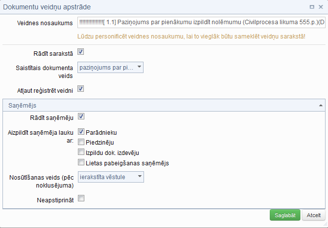The image size is (328, 228).
Task: Toggle the Rādīt sarakstā checkbox
Action: tap(81, 51)
